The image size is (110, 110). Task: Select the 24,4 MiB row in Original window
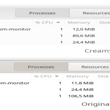pyautogui.click(x=55, y=89)
